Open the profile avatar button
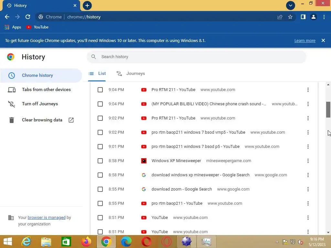 tap(314, 17)
